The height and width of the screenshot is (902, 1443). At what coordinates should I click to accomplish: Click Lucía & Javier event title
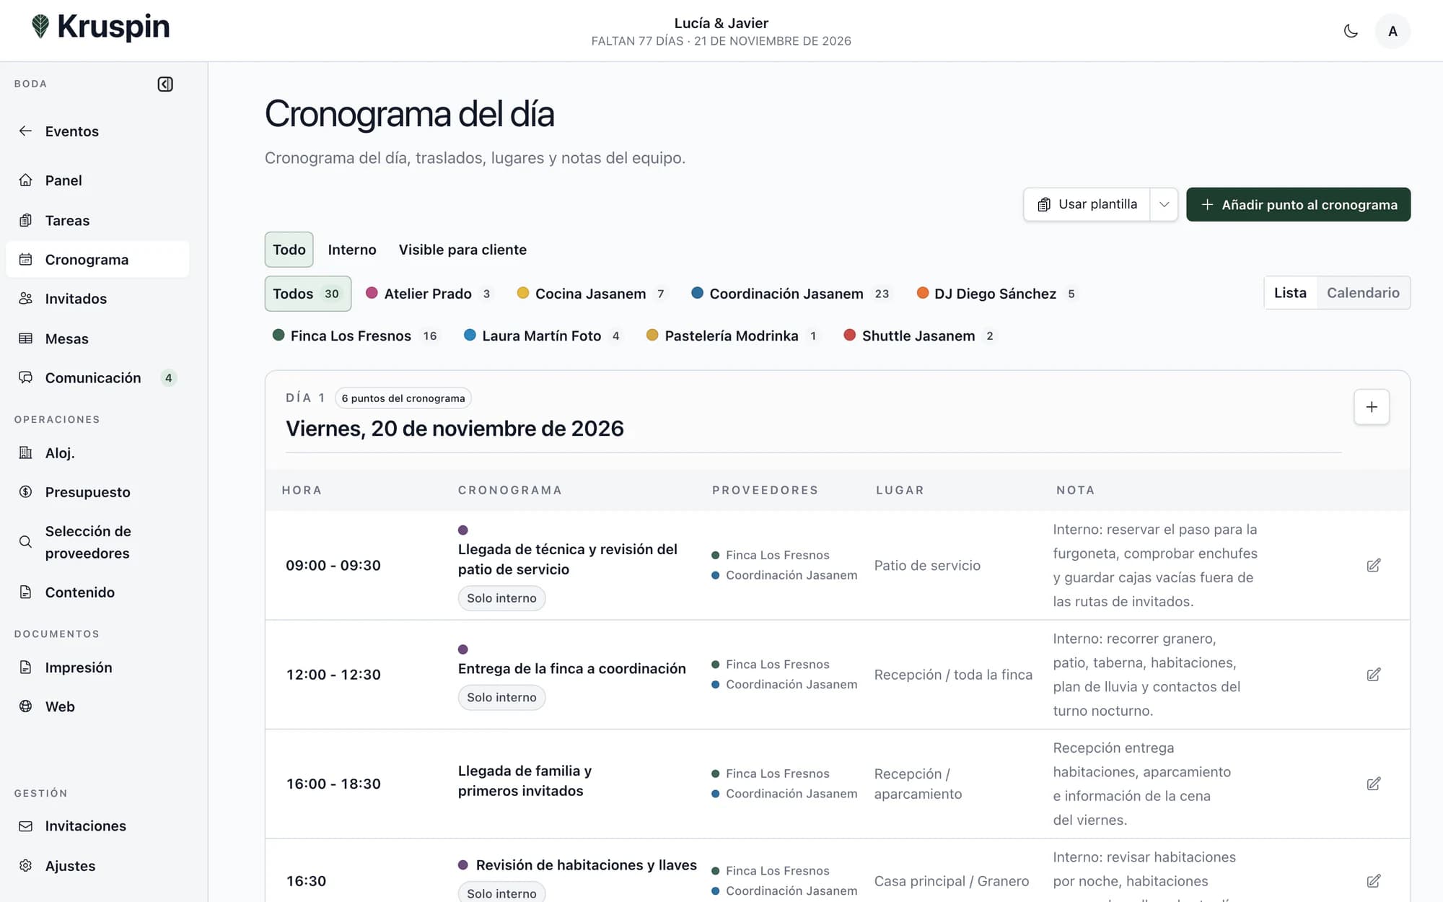pyautogui.click(x=721, y=23)
